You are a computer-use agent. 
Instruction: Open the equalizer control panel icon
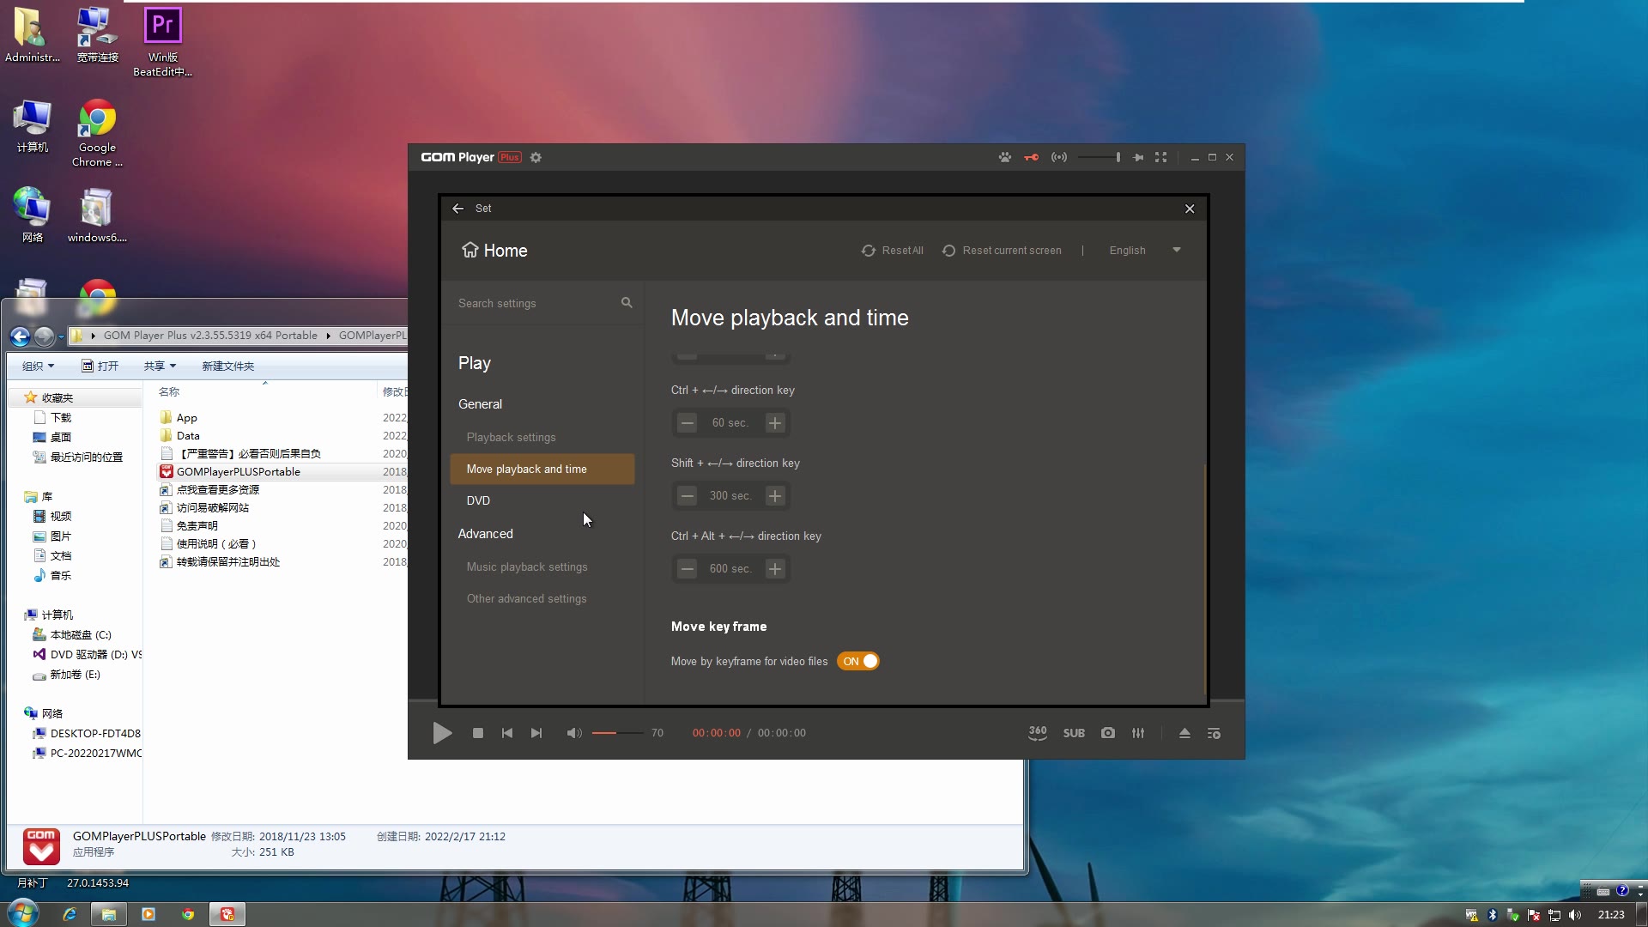pos(1138,733)
